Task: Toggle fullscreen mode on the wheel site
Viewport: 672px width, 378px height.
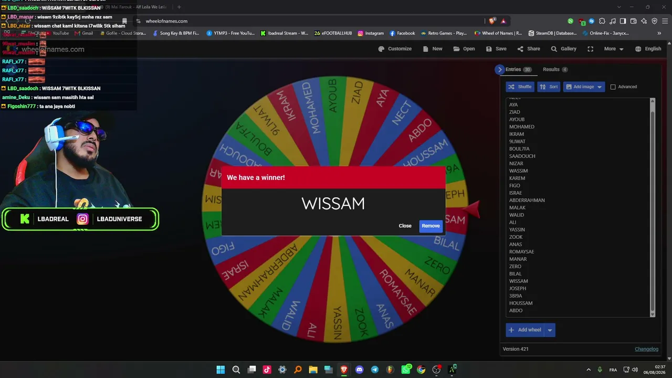Action: [x=590, y=49]
